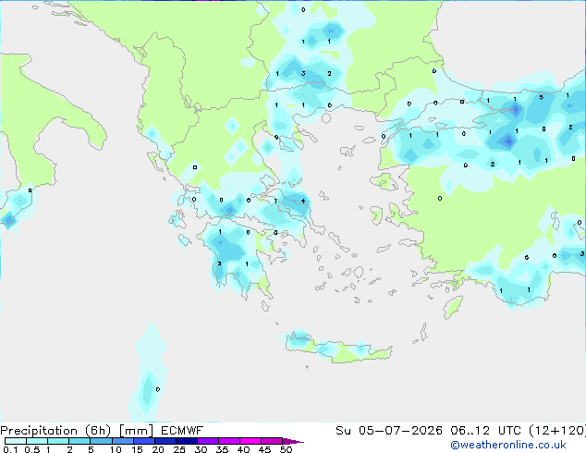Viewport: 586px width, 453px height.
Task: Click the 'ECMWF' model label
Action: click(182, 431)
